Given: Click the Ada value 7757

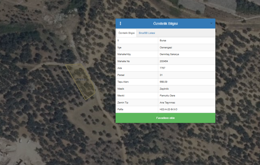Looking at the screenshot, I should click(162, 68).
